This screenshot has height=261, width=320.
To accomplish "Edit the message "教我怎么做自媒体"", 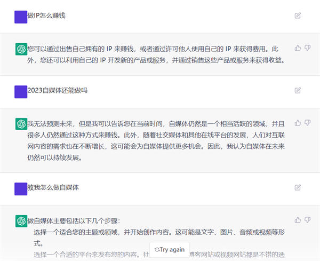I will click(298, 187).
